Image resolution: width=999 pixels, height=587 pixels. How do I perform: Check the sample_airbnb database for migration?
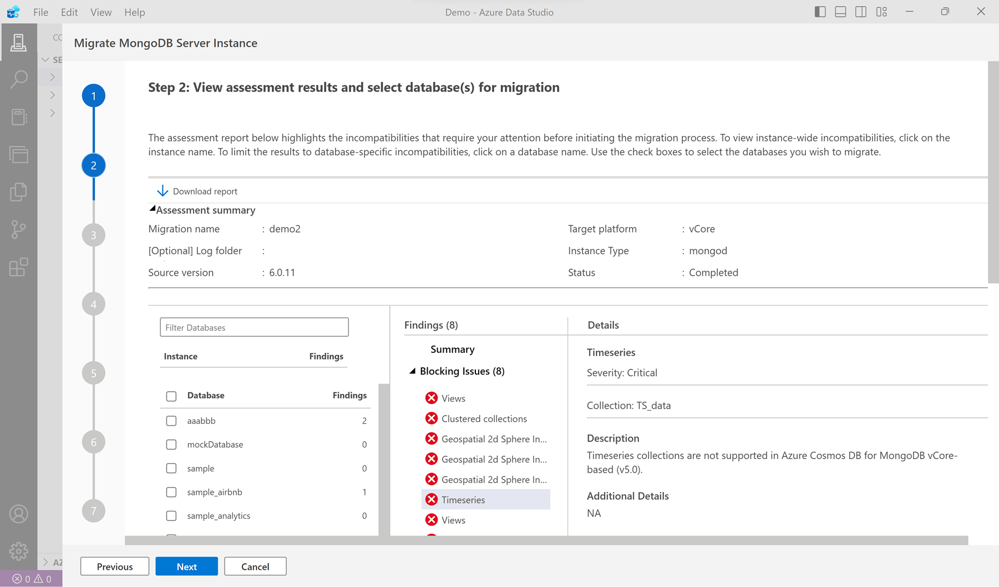(171, 492)
